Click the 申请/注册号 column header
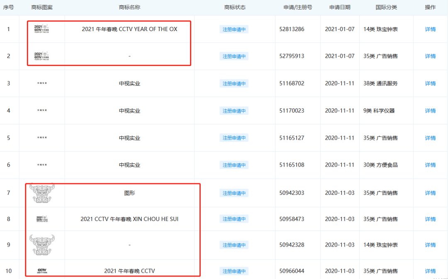448x279 pixels. tap(298, 7)
